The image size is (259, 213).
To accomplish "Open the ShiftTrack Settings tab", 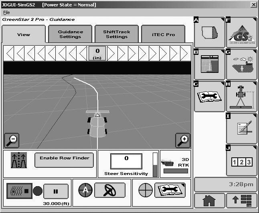I will pyautogui.click(x=116, y=34).
